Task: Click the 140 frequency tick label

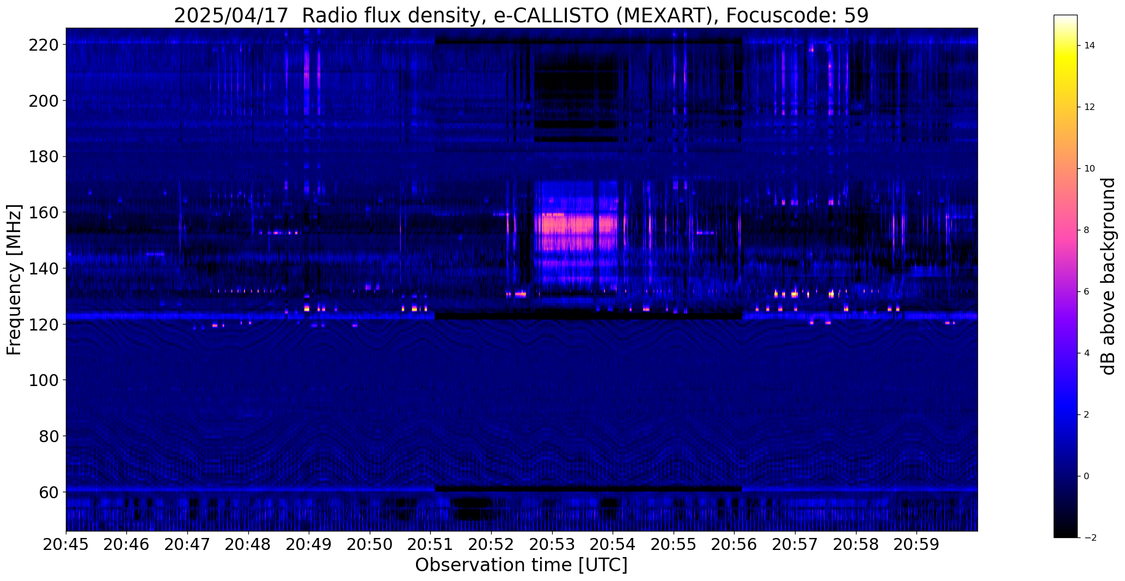Action: [x=45, y=268]
